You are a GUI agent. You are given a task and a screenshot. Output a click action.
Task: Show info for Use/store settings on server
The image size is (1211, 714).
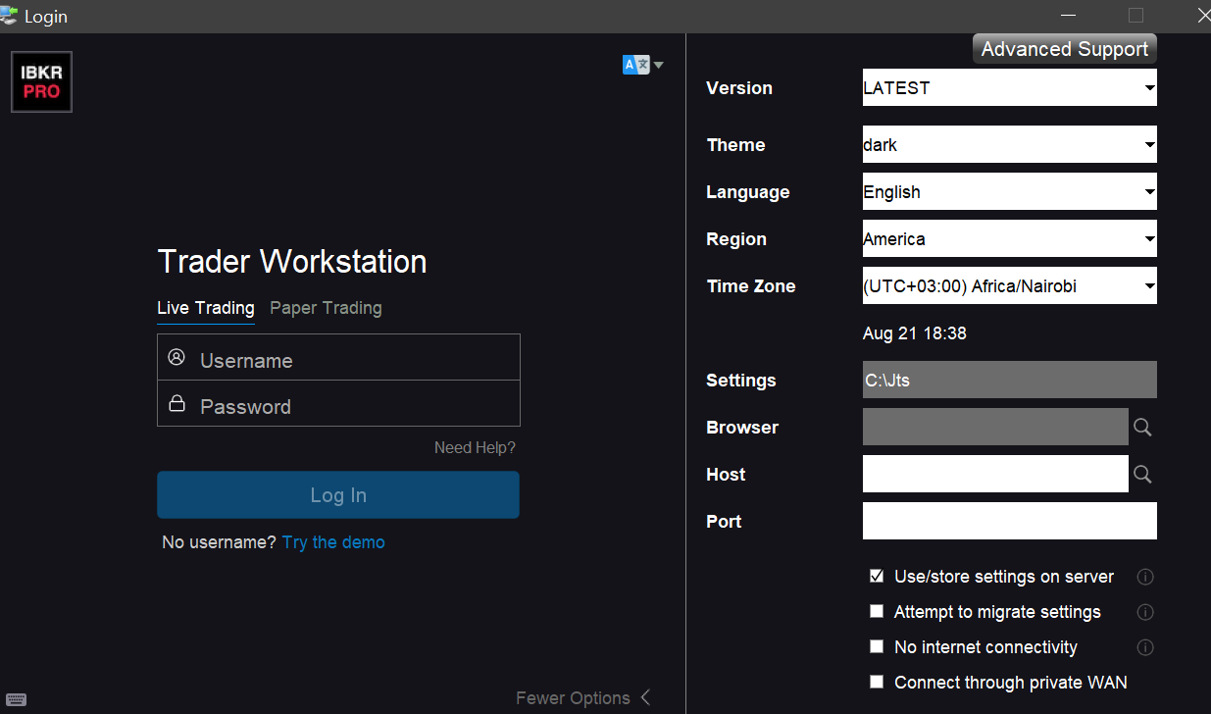pyautogui.click(x=1144, y=577)
